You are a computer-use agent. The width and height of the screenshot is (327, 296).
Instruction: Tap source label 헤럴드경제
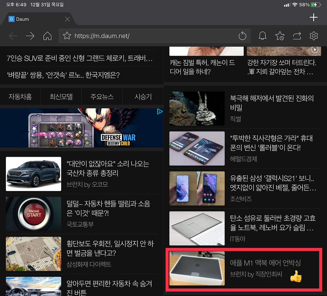(243, 159)
